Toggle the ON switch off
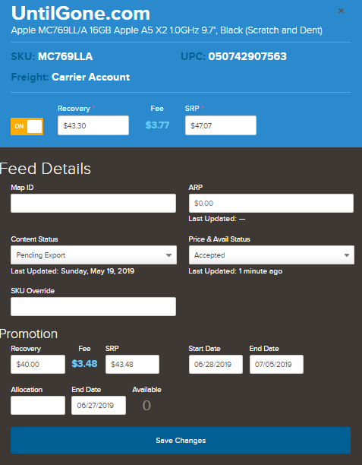 pos(27,126)
